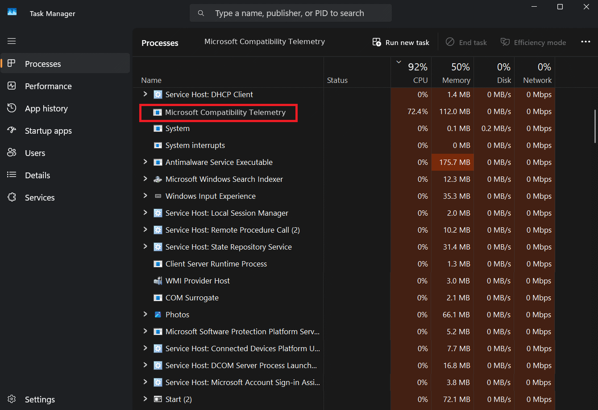Open App history from sidebar
598x410 pixels.
tap(46, 108)
